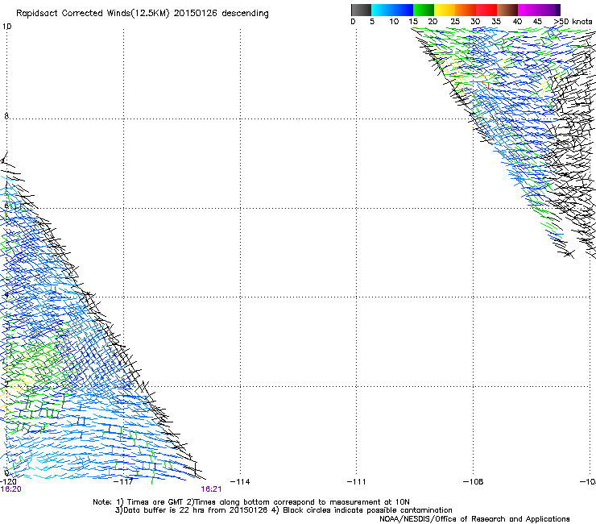Click the gray 0-5 knots color segment
This screenshot has height=524, width=596.
(361, 10)
